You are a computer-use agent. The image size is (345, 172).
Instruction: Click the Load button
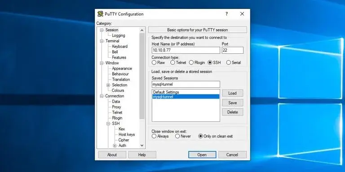[x=233, y=93]
